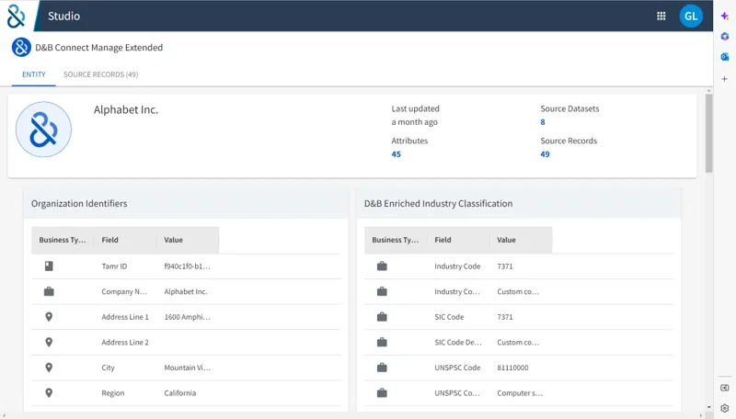Click the D&B Connect Manage Extended icon
The image size is (736, 419).
coord(21,48)
